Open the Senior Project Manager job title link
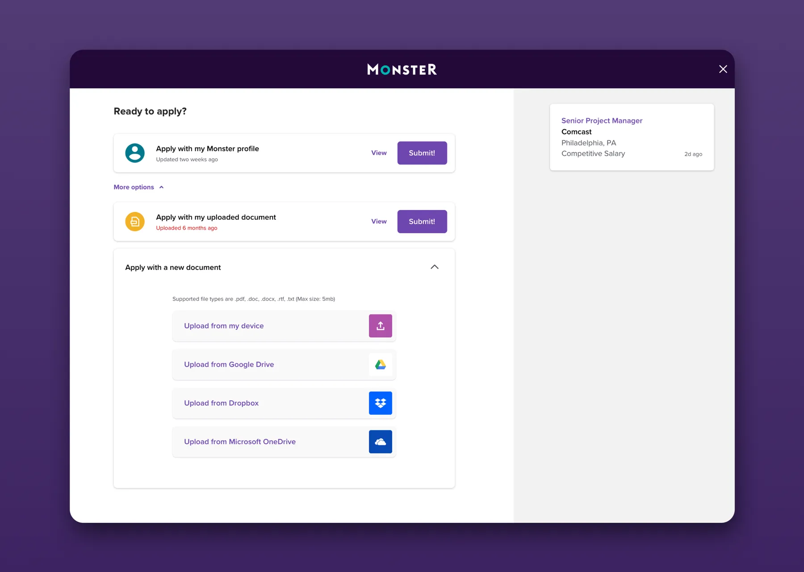This screenshot has height=572, width=804. coord(602,121)
